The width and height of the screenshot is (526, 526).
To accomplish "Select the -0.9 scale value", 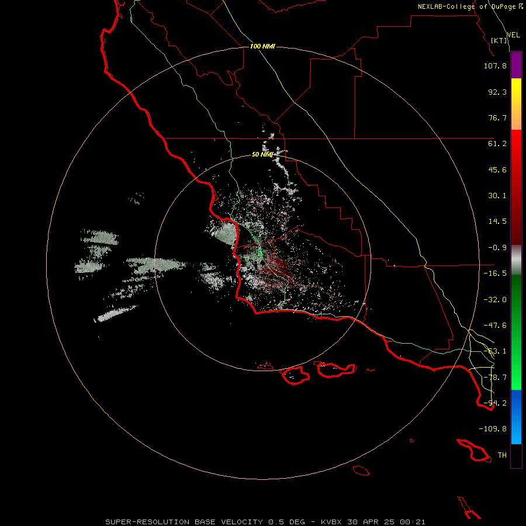I will pos(497,248).
